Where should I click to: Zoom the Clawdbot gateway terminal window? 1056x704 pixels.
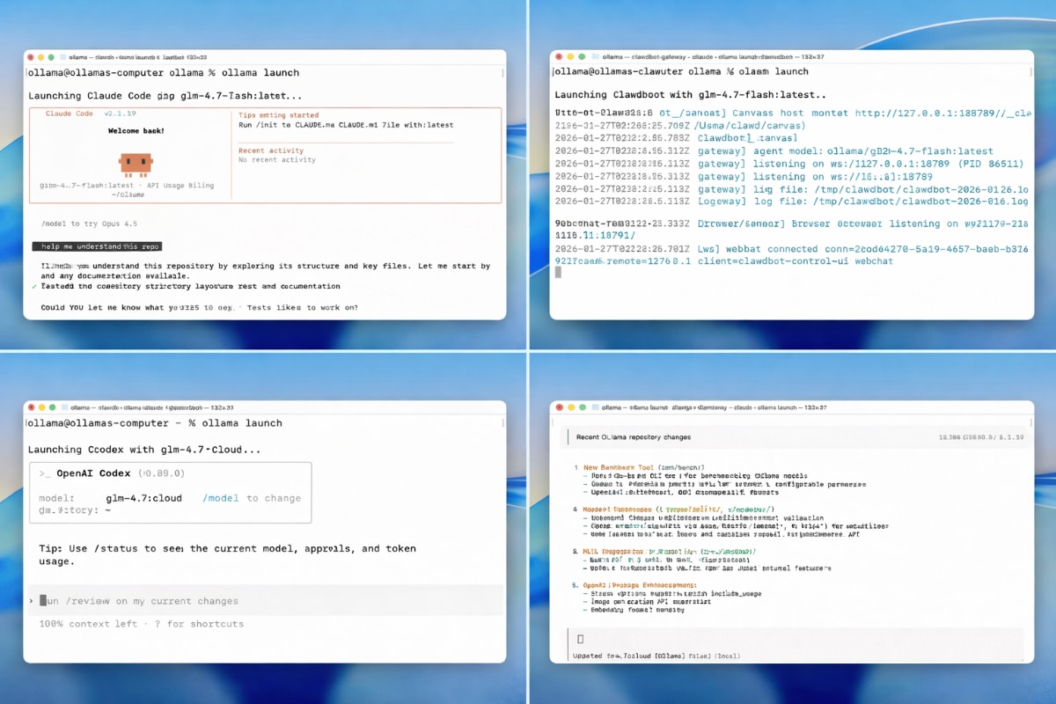(582, 56)
